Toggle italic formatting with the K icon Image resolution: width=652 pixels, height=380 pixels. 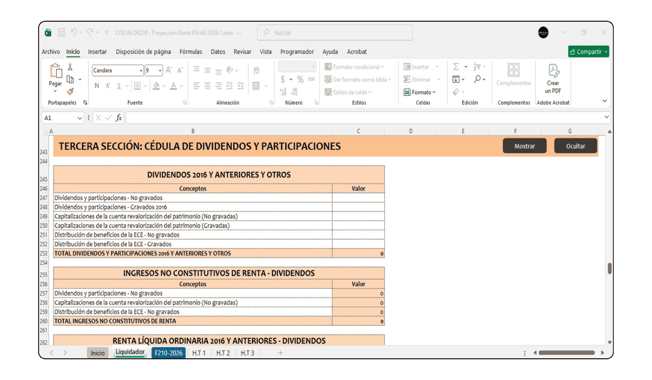pyautogui.click(x=108, y=86)
